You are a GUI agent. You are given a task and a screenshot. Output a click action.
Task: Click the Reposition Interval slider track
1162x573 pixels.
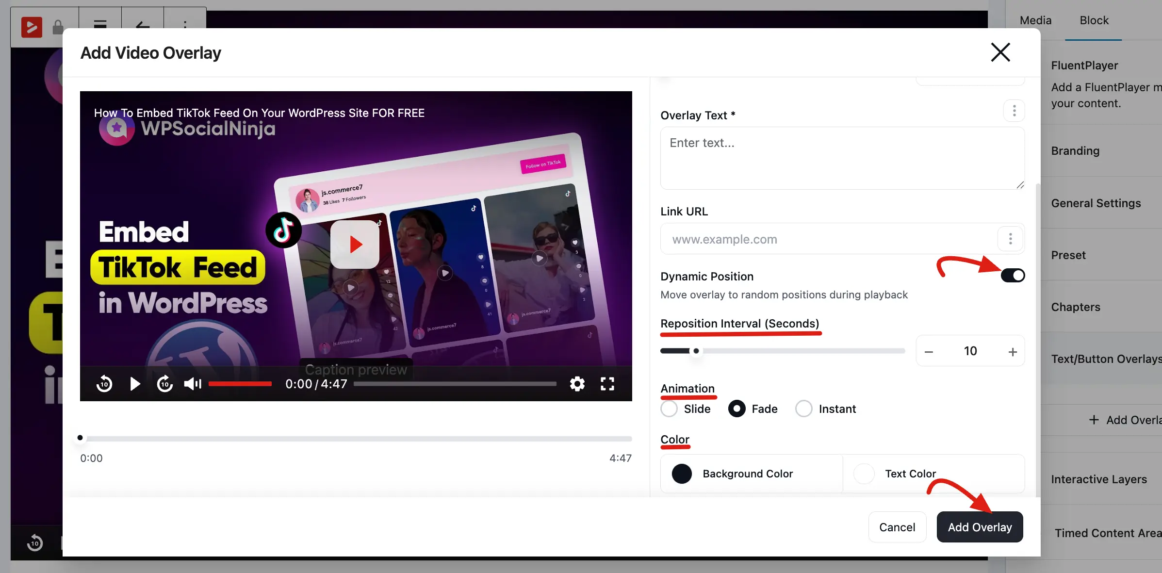pos(783,351)
